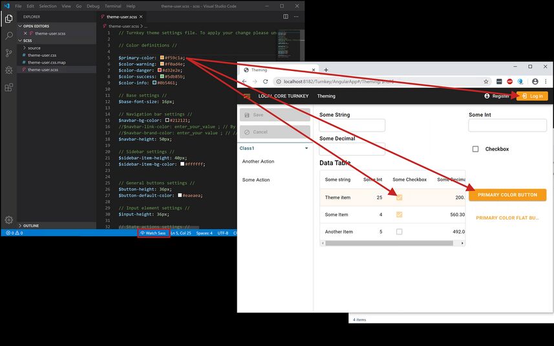
Task: Click the Primary Color Button
Action: click(507, 195)
